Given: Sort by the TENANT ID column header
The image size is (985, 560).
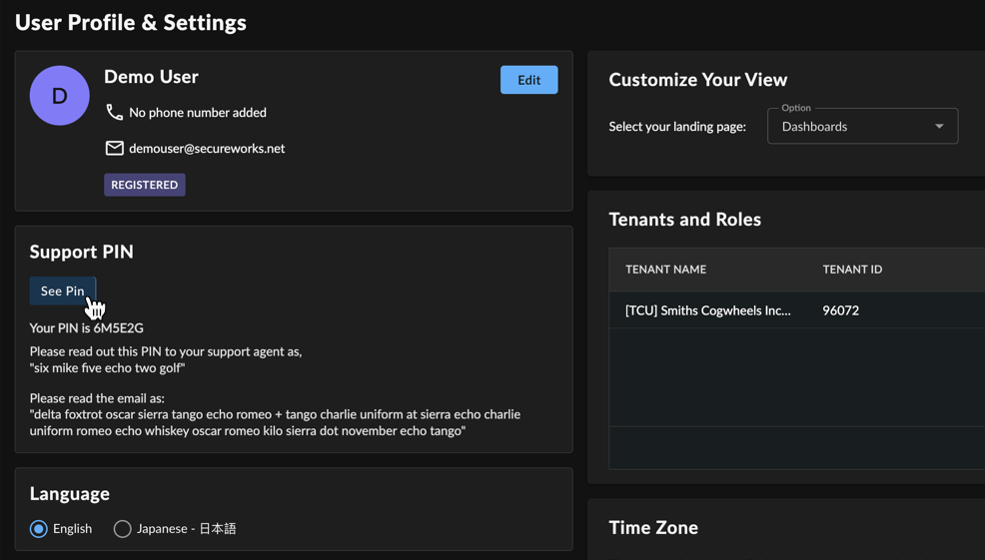Looking at the screenshot, I should pyautogui.click(x=852, y=270).
